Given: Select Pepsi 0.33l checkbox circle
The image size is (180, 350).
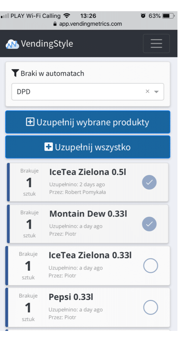Looking at the screenshot, I should point(151,307).
